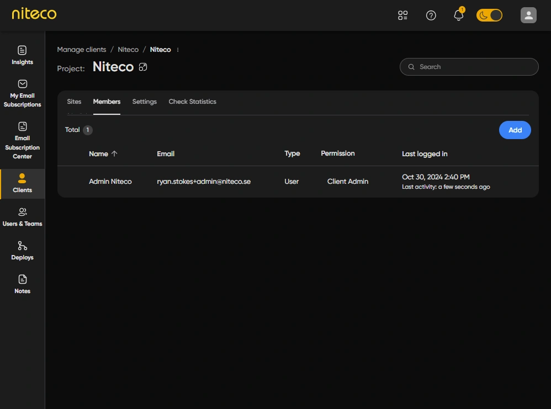
Task: Open the Notes sidebar item
Action: 22,284
